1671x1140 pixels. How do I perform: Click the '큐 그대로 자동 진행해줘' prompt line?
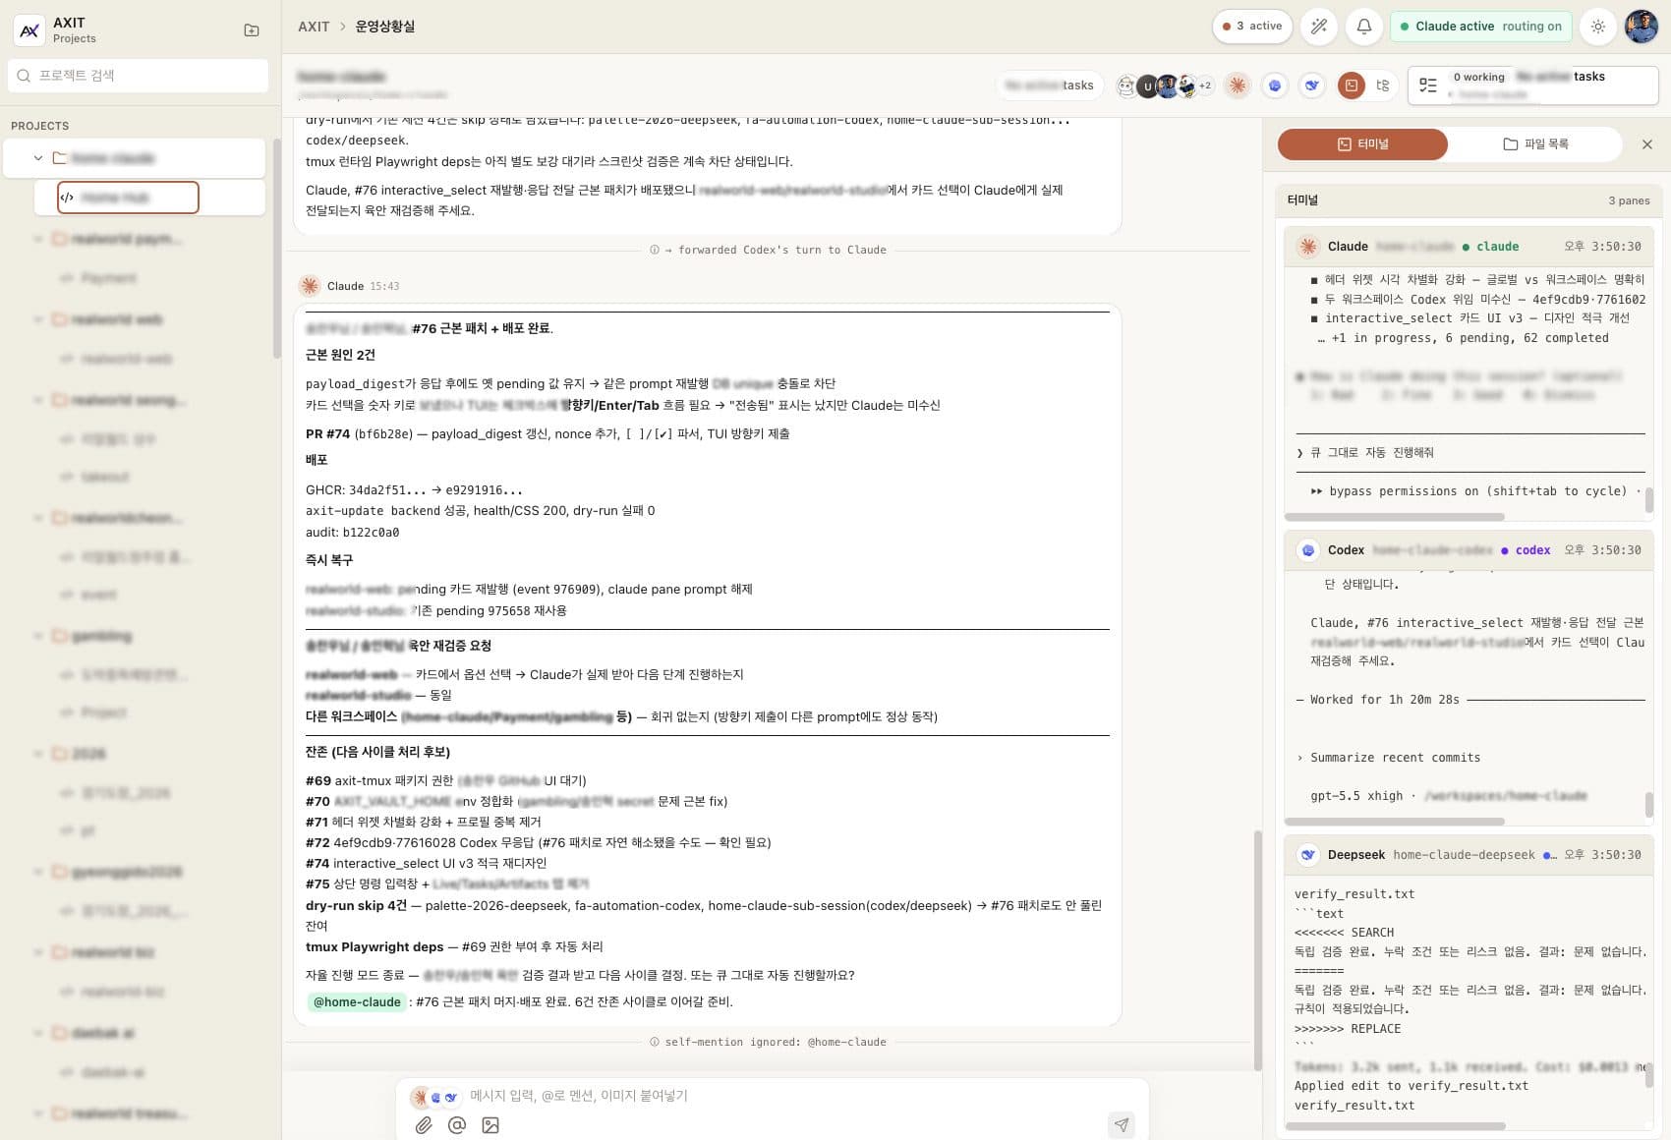[1371, 453]
